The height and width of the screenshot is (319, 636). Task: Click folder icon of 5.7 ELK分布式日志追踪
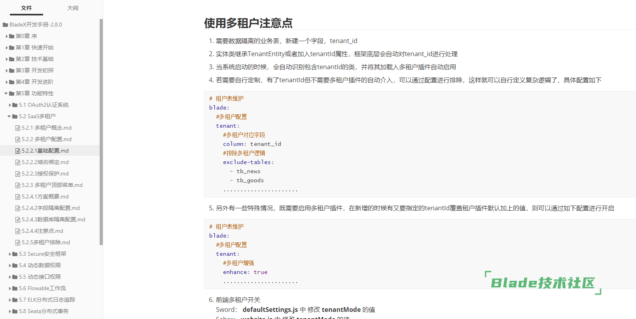[15, 300]
